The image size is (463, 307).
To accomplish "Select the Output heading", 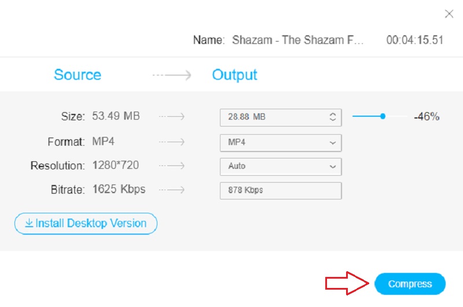I will (x=234, y=75).
